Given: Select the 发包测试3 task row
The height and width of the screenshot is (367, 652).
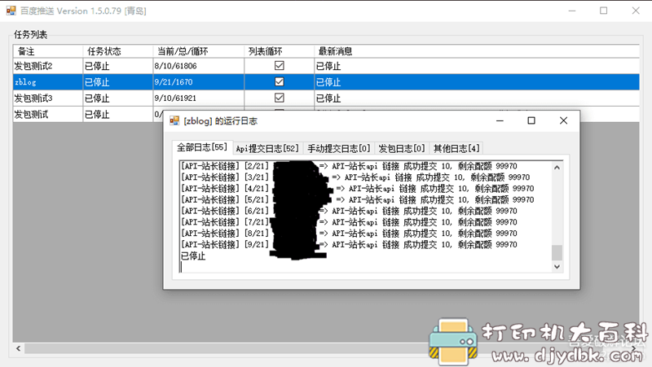Looking at the screenshot, I should pos(326,98).
